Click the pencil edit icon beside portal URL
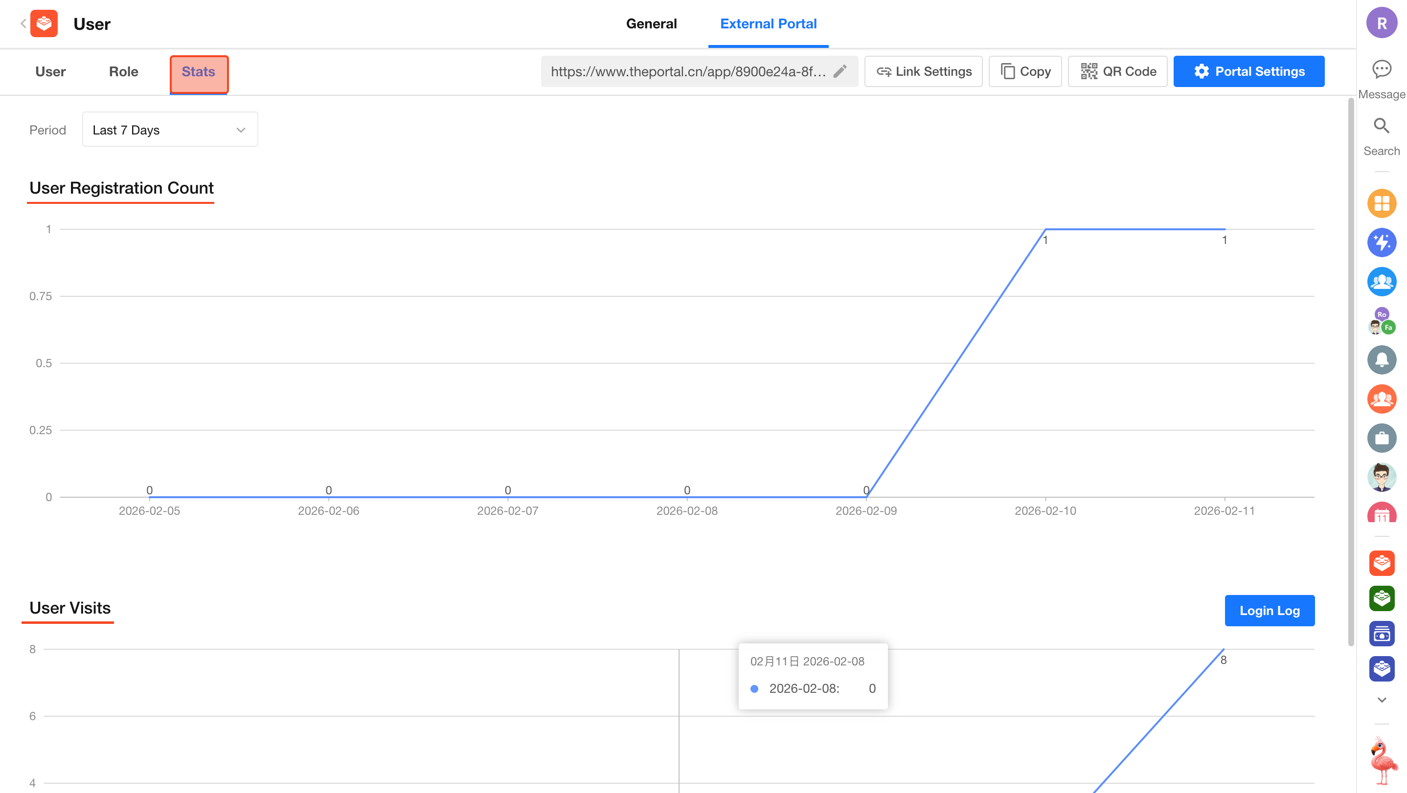Screen dimensions: 1407x793 tap(840, 71)
